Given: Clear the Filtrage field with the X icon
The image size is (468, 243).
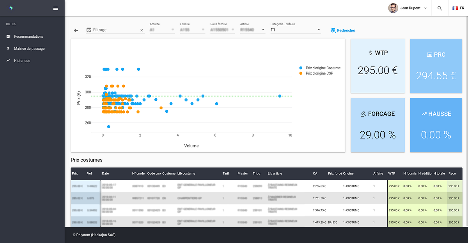Looking at the screenshot, I should coord(142,30).
